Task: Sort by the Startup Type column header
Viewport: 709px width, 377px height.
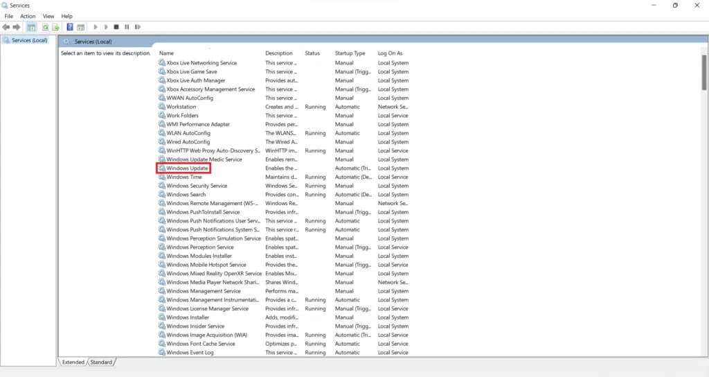Action: pyautogui.click(x=350, y=53)
